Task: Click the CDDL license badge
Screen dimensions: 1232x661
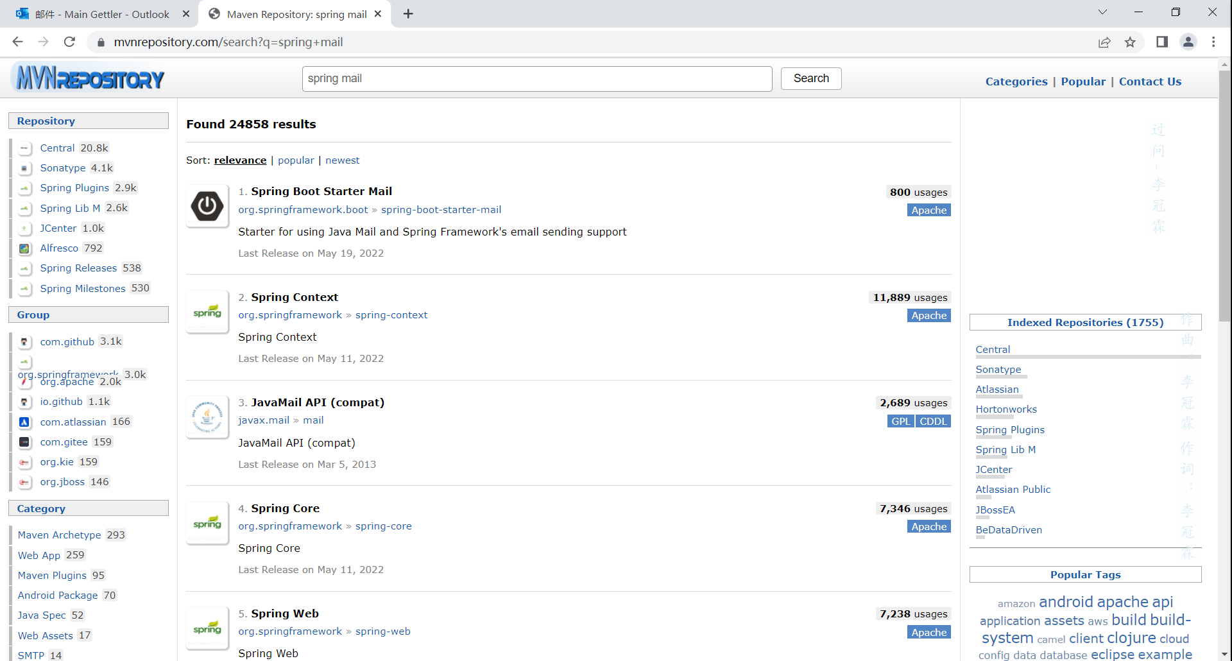Action: [x=933, y=421]
